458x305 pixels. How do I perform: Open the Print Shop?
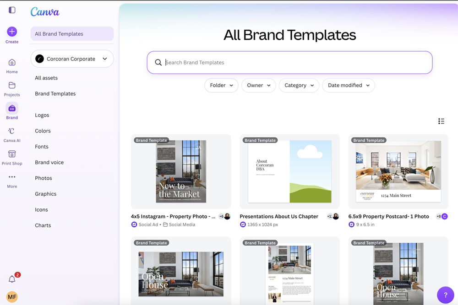[x=12, y=158]
